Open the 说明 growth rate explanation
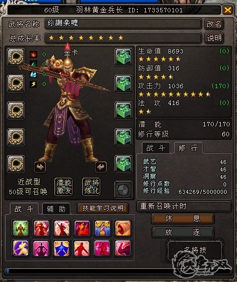The image size is (237, 282). (214, 38)
